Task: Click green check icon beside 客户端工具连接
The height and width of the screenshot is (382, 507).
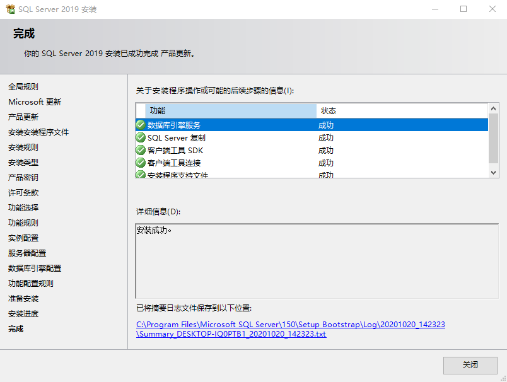Action: coord(141,163)
